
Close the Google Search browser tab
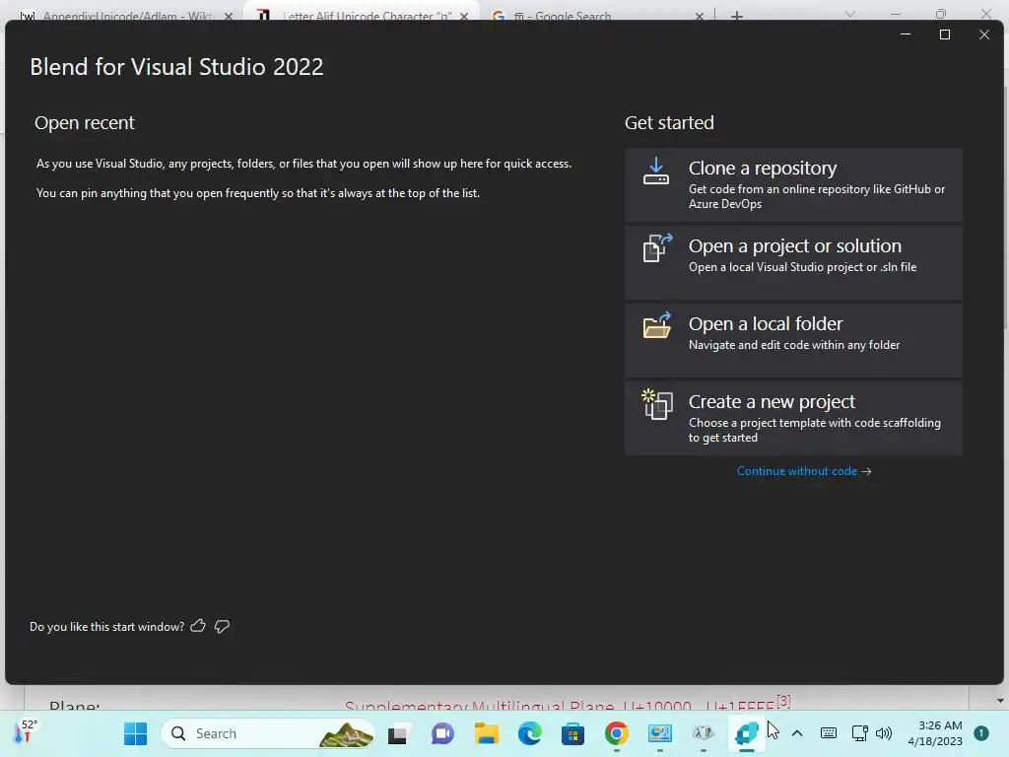point(700,16)
